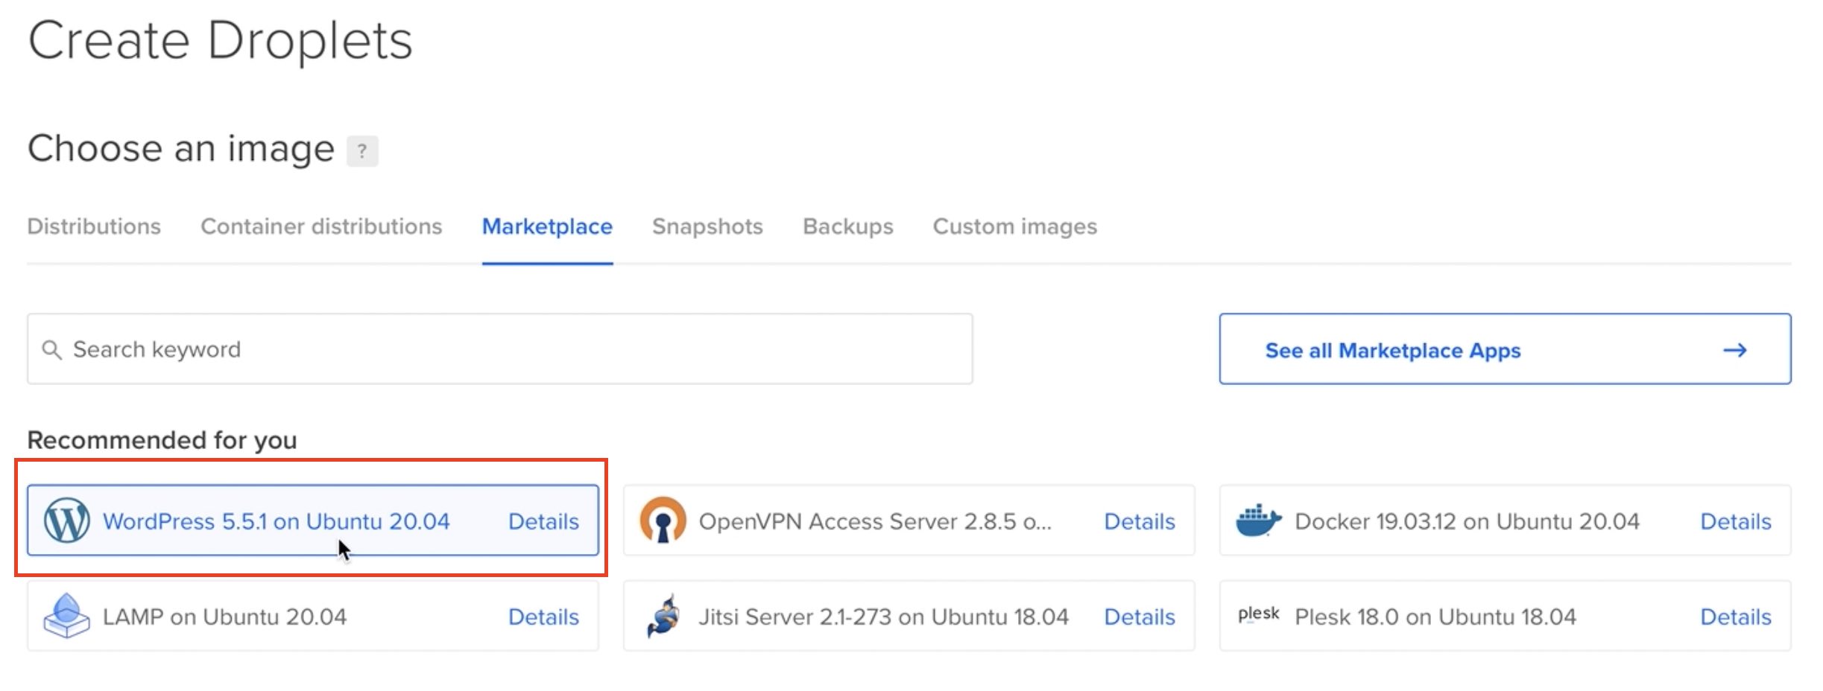Viewport: 1823px width, 691px height.
Task: Focus the Search keyword field
Action: click(500, 349)
